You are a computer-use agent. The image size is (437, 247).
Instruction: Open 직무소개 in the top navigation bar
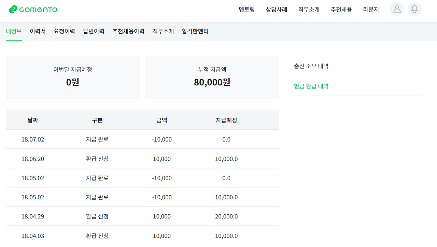(309, 10)
